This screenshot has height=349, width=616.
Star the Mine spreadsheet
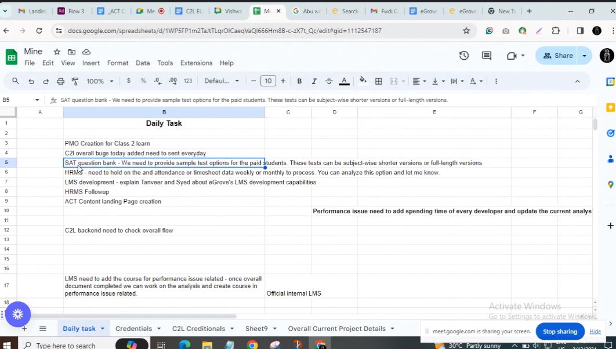(57, 52)
